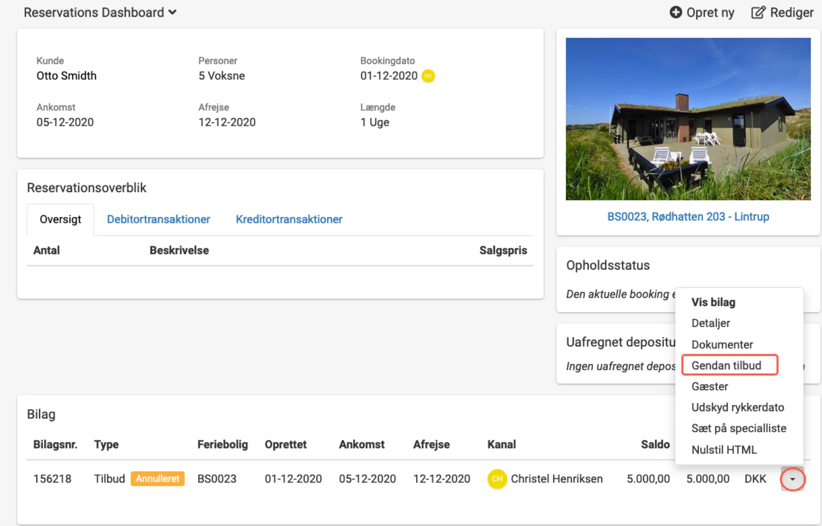Screen dimensions: 822x526
Task: Choose Sæt på specialliste option
Action: point(738,428)
